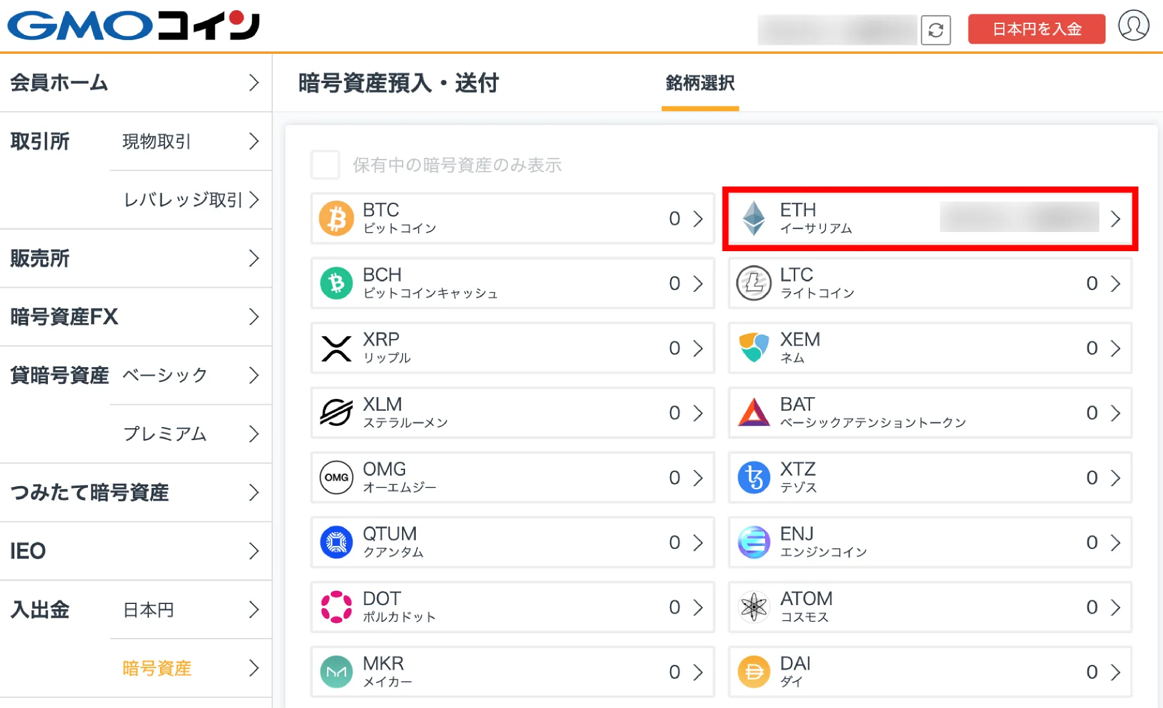Select the OMG オーエムジー row label
The width and height of the screenshot is (1163, 708).
click(x=400, y=477)
